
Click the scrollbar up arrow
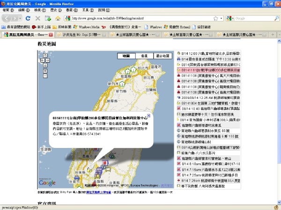[279, 41]
